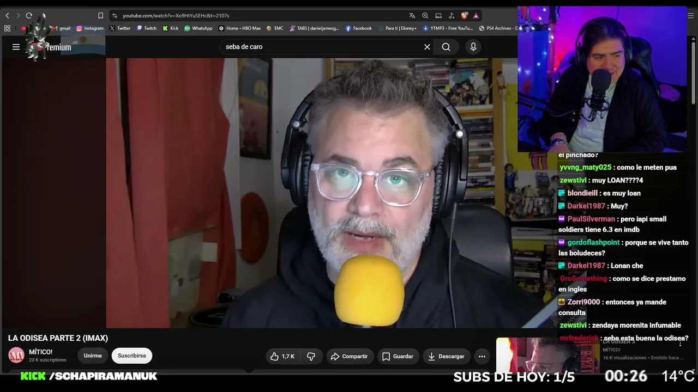Image resolution: width=698 pixels, height=392 pixels.
Task: Open the Twitch bookmark
Action: [x=147, y=28]
